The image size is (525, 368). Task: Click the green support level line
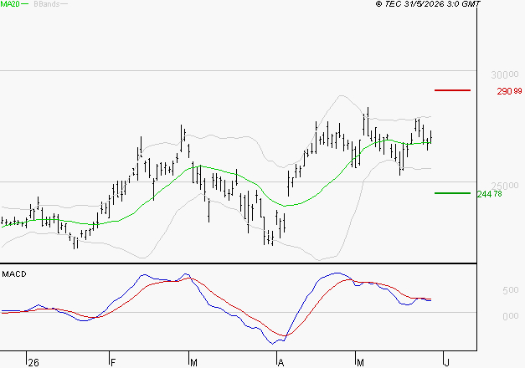pos(452,193)
